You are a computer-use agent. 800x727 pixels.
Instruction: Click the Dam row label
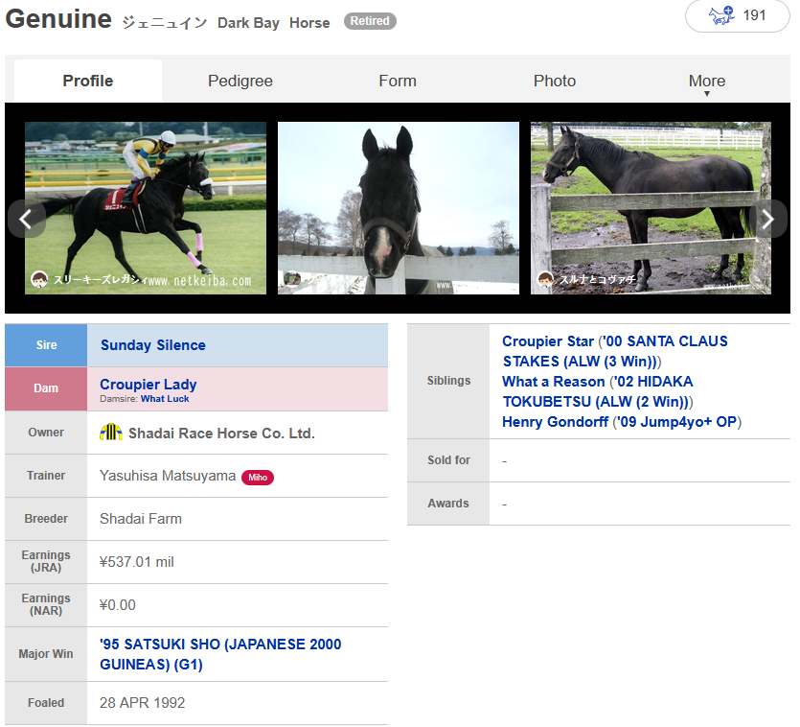(x=46, y=388)
